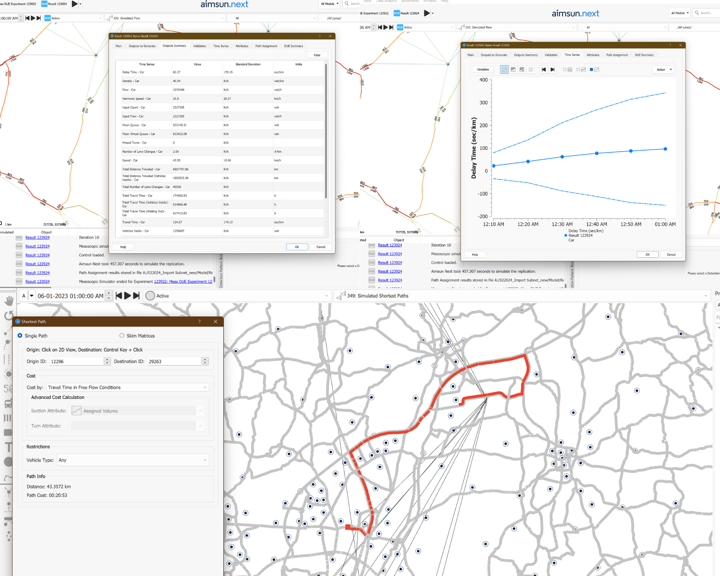The height and width of the screenshot is (576, 720).
Task: Run the Result 123924 simulation with the play icon
Action: (x=428, y=13)
